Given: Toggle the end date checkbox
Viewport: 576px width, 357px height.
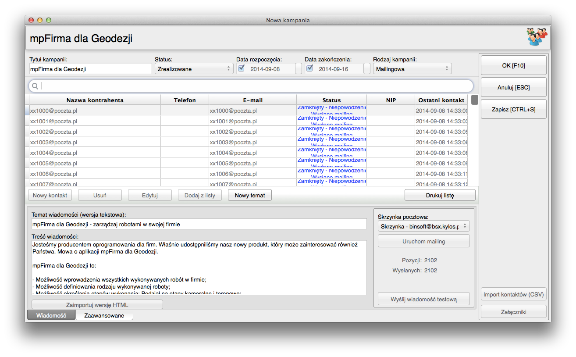Looking at the screenshot, I should coord(309,68).
